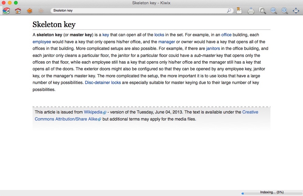Open the 'Disc-detainer locks' link
This screenshot has width=303, height=196.
(103, 83)
